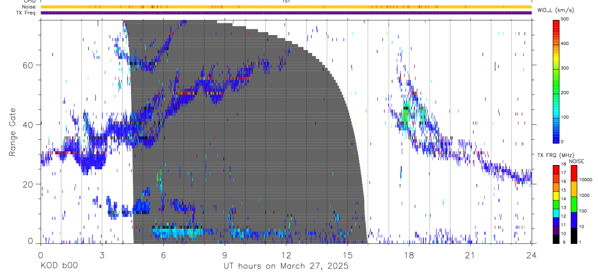Click the 1 label on NOISE legend
The image size is (598, 276).
coord(581,243)
